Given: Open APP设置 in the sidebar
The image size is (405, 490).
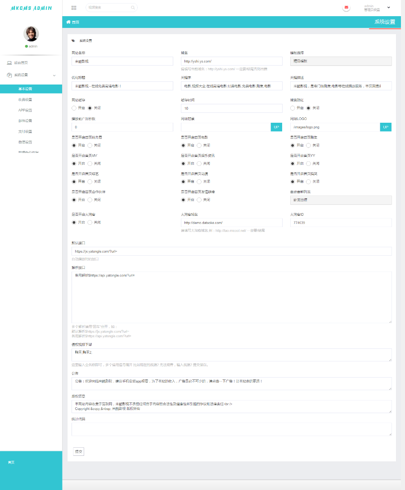Looking at the screenshot, I should click(x=25, y=110).
